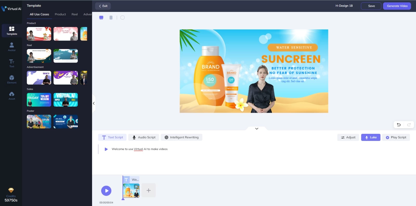Click the Credits diamond icon
This screenshot has height=206, width=416.
(11, 190)
